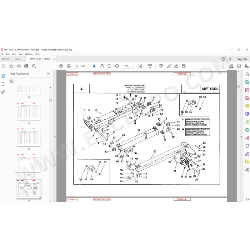
Task: Choose the selection arrow tool
Action: click(94, 66)
